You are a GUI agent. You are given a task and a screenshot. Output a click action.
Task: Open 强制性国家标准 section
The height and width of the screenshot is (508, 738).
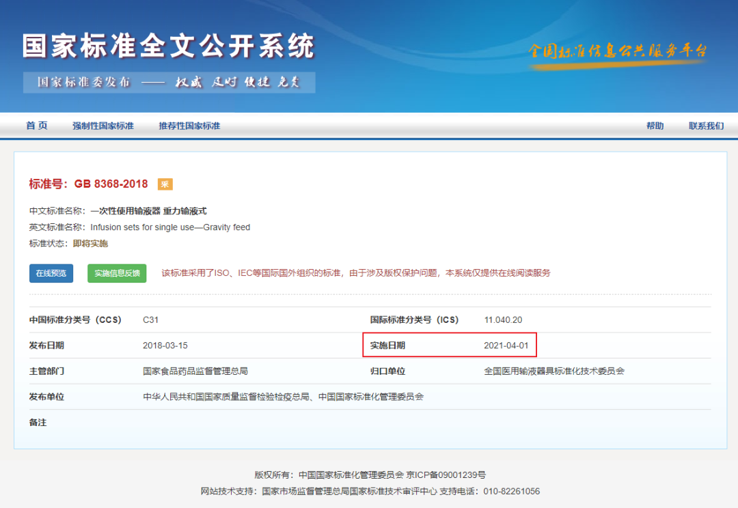103,126
